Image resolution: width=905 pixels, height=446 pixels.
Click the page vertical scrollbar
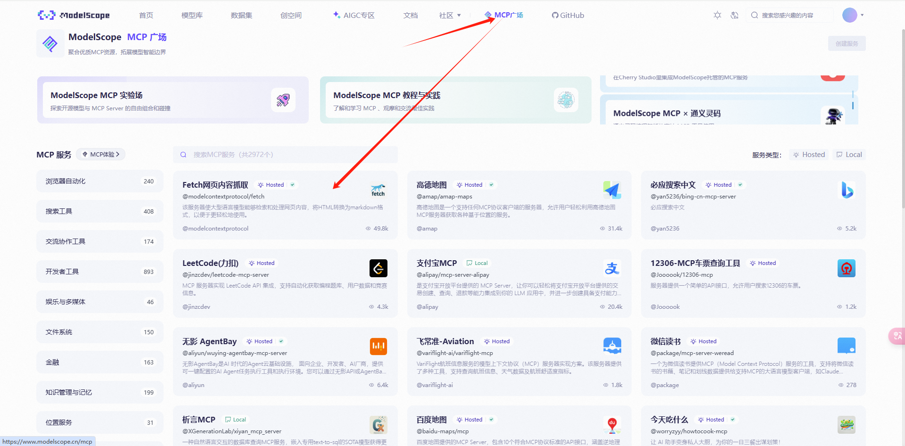[x=903, y=118]
